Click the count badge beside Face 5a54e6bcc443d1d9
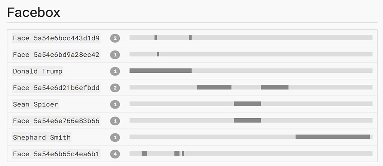 [115, 38]
